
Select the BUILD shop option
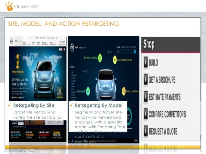coord(153,63)
